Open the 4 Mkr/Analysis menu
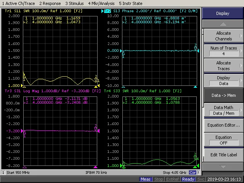244x183 pixels. [x=102, y=3]
